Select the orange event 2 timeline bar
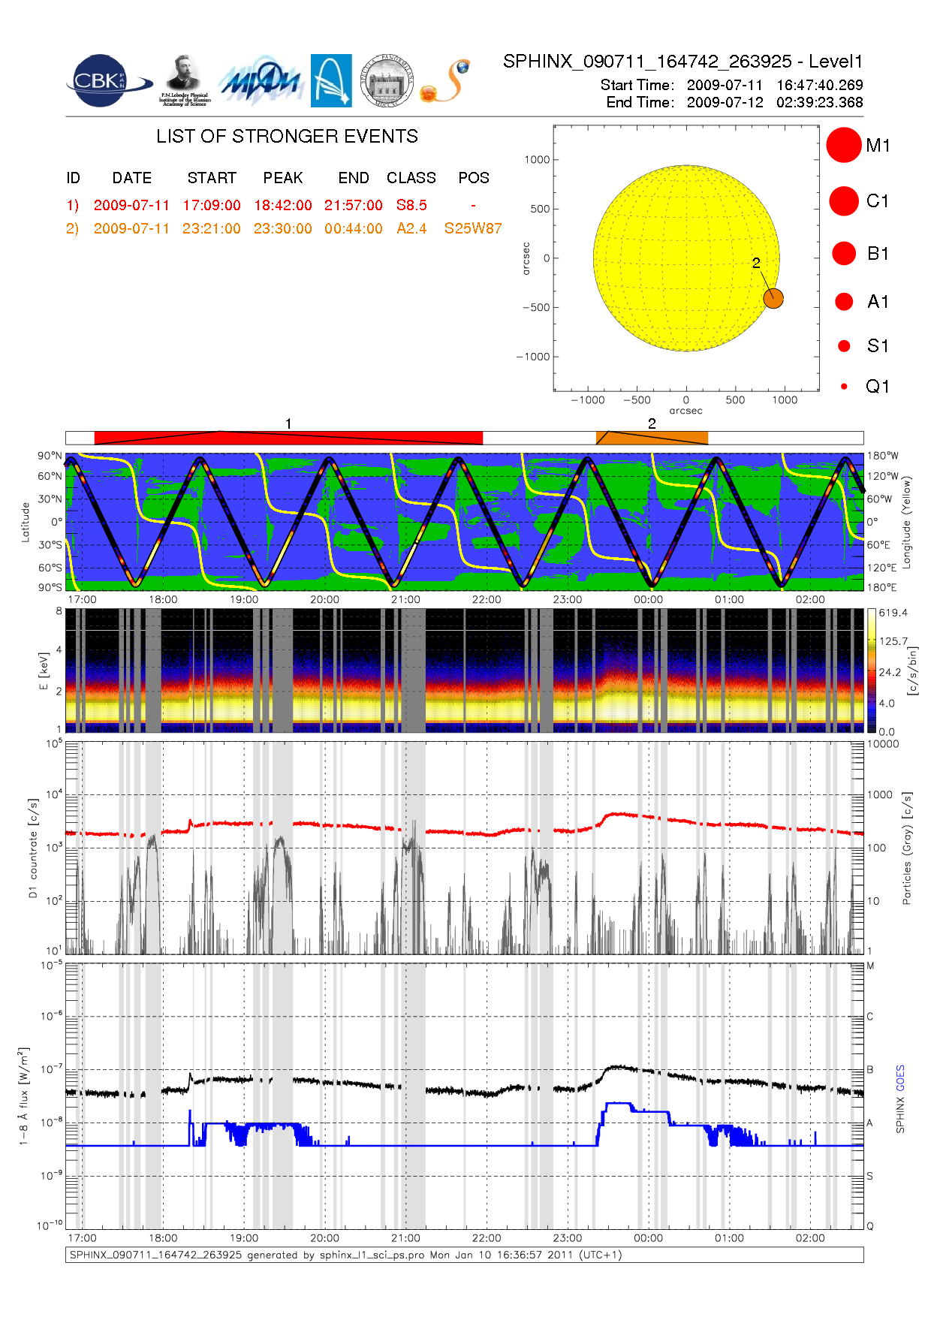This screenshot has width=931, height=1317. pyautogui.click(x=652, y=438)
